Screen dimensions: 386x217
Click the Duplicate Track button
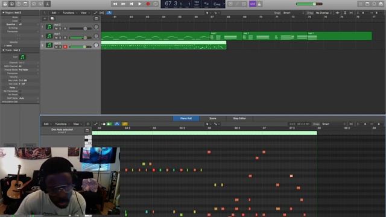52,19
